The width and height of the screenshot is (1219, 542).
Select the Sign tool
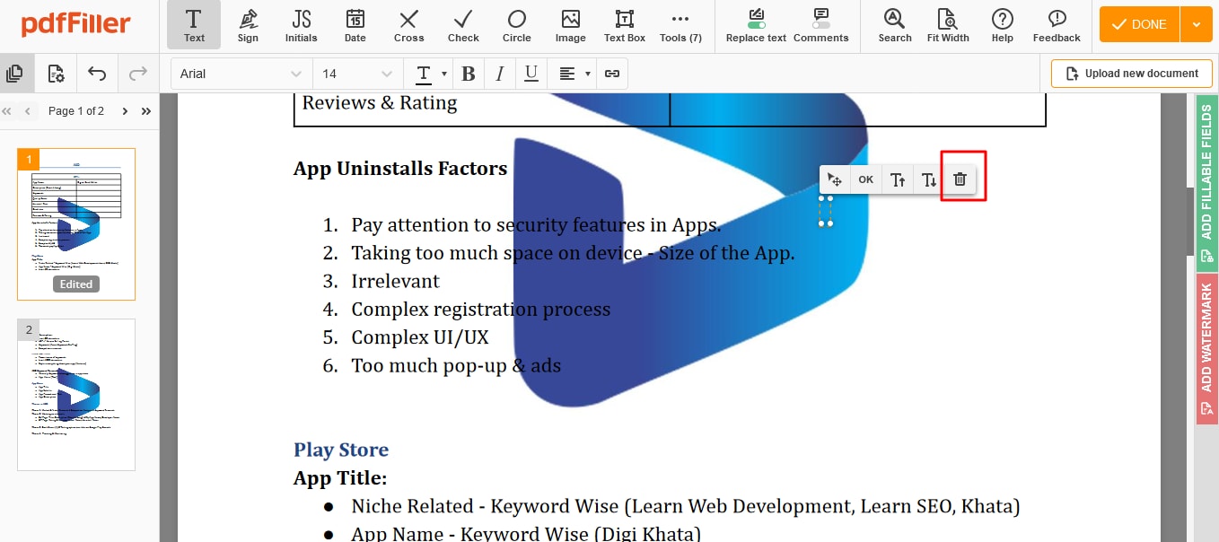point(248,25)
